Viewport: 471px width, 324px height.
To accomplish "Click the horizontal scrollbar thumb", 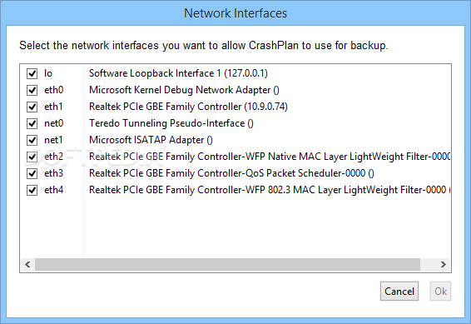I will [x=227, y=265].
